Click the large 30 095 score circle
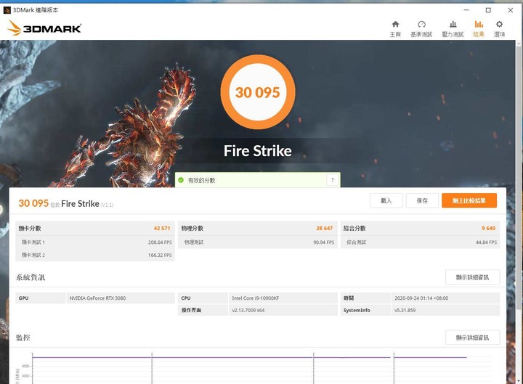Screen dimensions: 523x384 tap(258, 92)
